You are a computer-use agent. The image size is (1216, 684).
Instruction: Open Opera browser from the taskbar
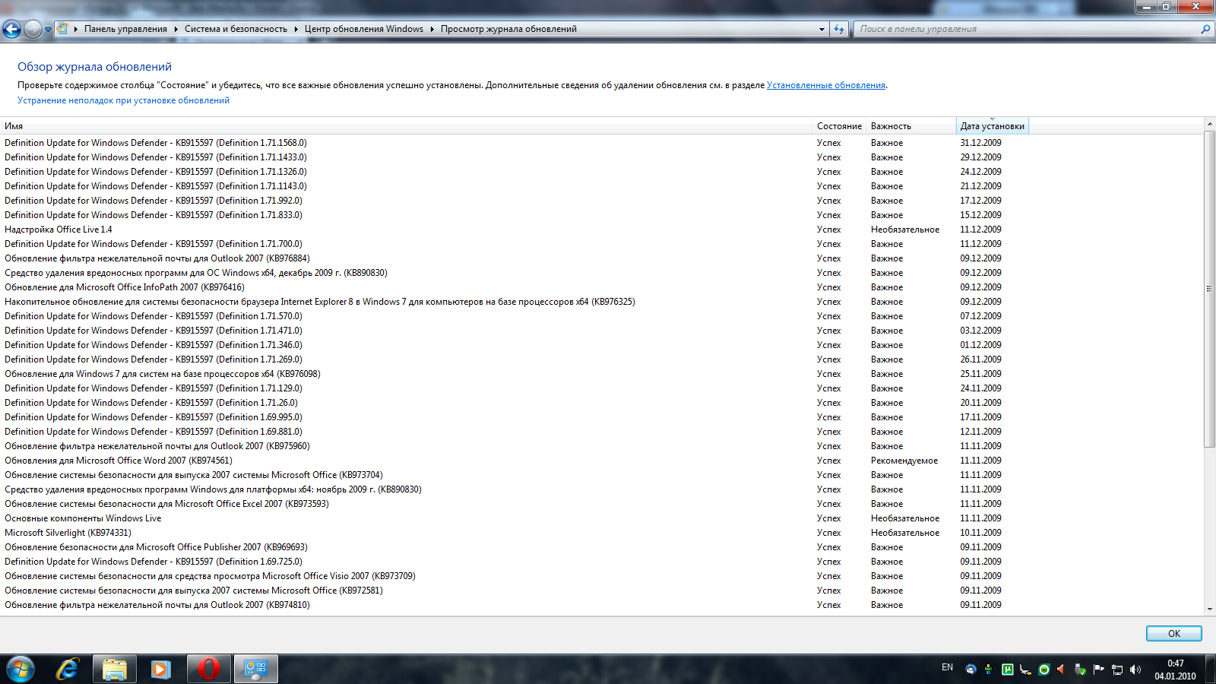208,669
